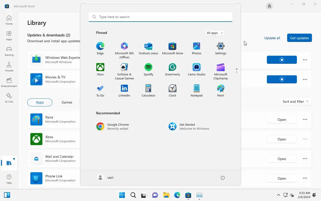Open Chat app on taskbar
The height and width of the screenshot is (201, 321).
tap(155, 195)
